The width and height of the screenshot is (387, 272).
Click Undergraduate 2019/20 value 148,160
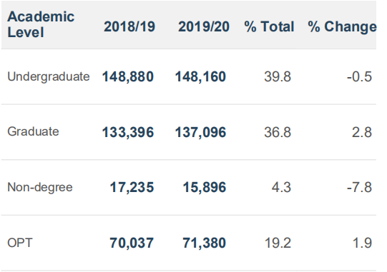tap(200, 76)
